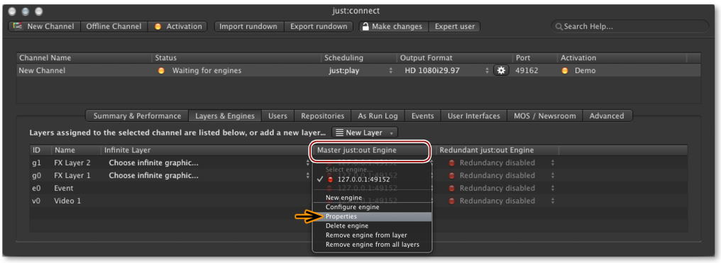
Task: Click Import rundown
Action: [x=248, y=27]
